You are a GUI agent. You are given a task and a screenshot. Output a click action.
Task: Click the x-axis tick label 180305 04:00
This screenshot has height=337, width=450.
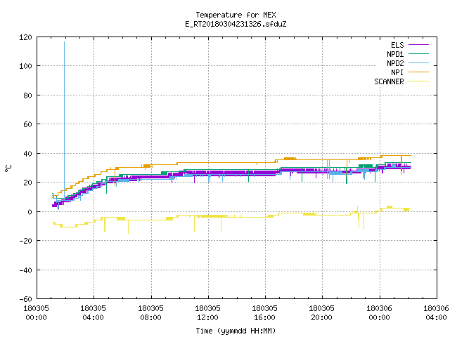pos(93,313)
